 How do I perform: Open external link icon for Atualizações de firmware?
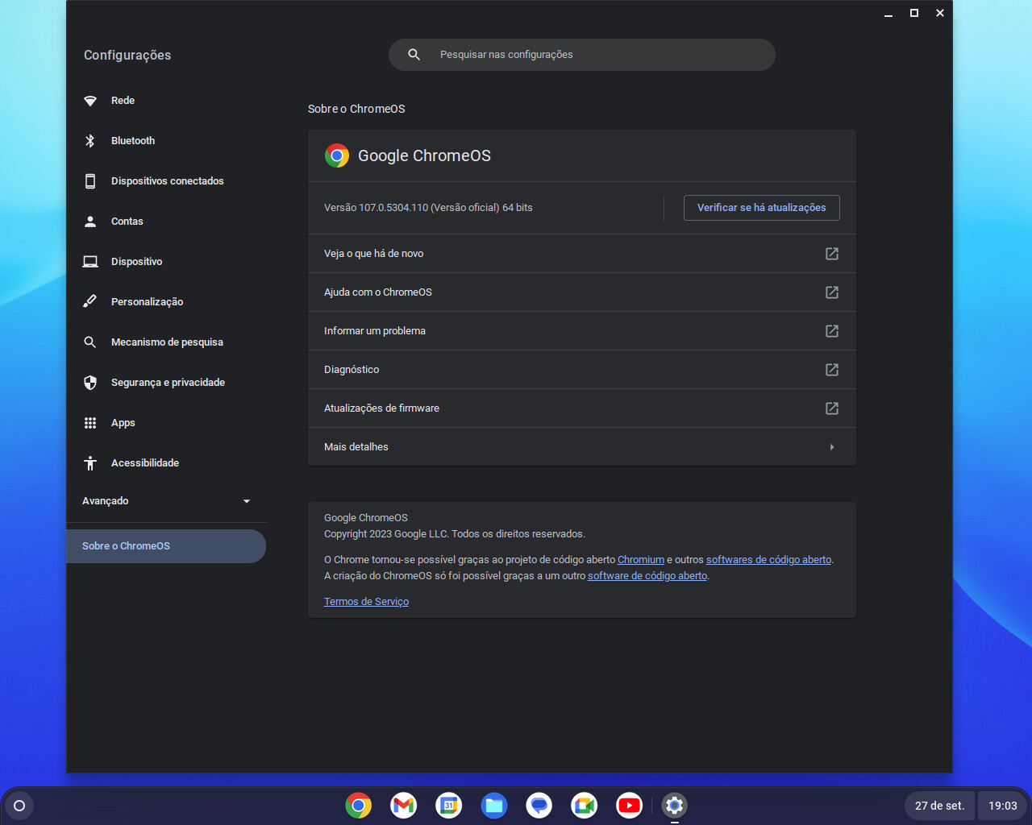tap(832, 408)
